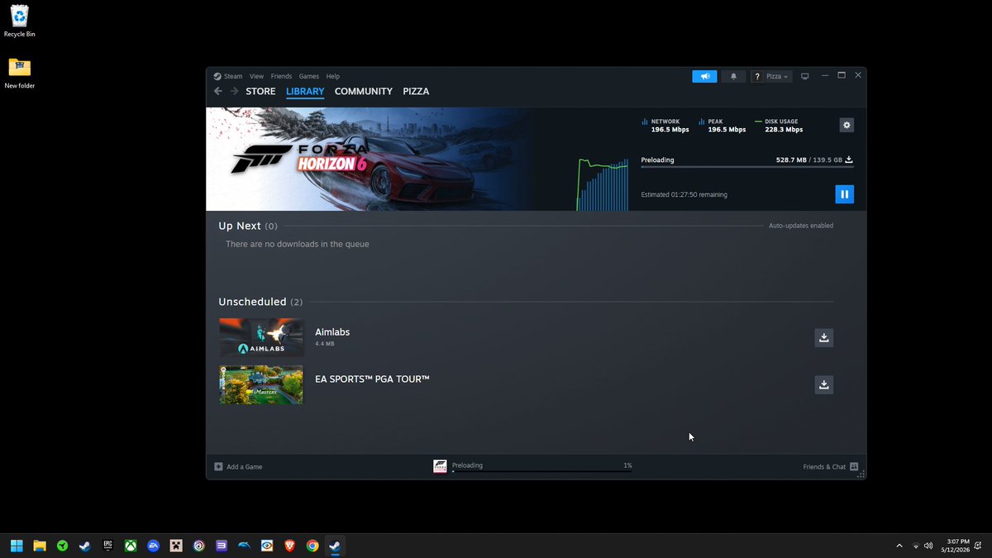Screen dimensions: 992x558
Task: Open Minecraft Launcher from the taskbar
Action: click(x=176, y=546)
